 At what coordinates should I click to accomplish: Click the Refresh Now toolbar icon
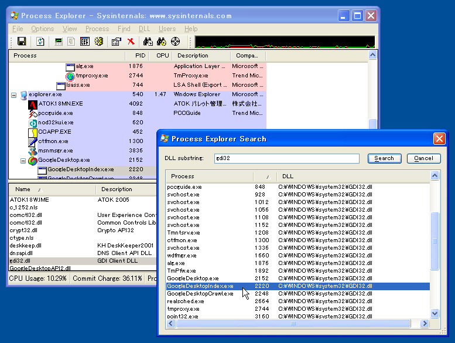tap(40, 42)
